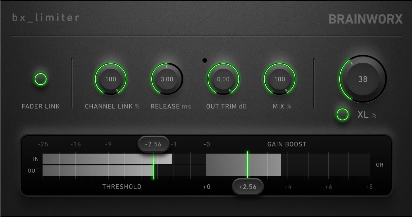The width and height of the screenshot is (412, 217).
Task: Click the THRESHOLD label text
Action: [x=122, y=187]
